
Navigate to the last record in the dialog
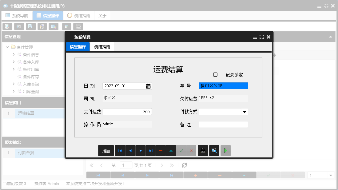[x=151, y=150]
